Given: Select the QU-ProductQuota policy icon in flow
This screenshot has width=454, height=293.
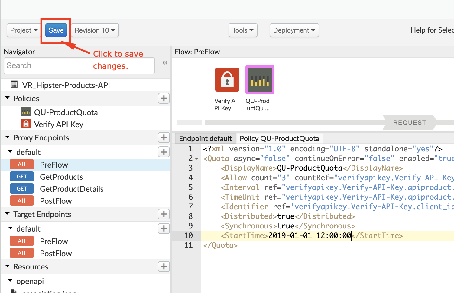Looking at the screenshot, I should (260, 80).
